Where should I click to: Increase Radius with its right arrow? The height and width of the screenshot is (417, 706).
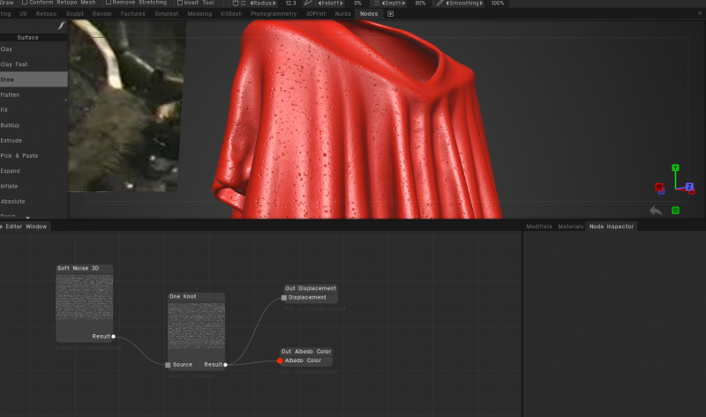tap(274, 4)
